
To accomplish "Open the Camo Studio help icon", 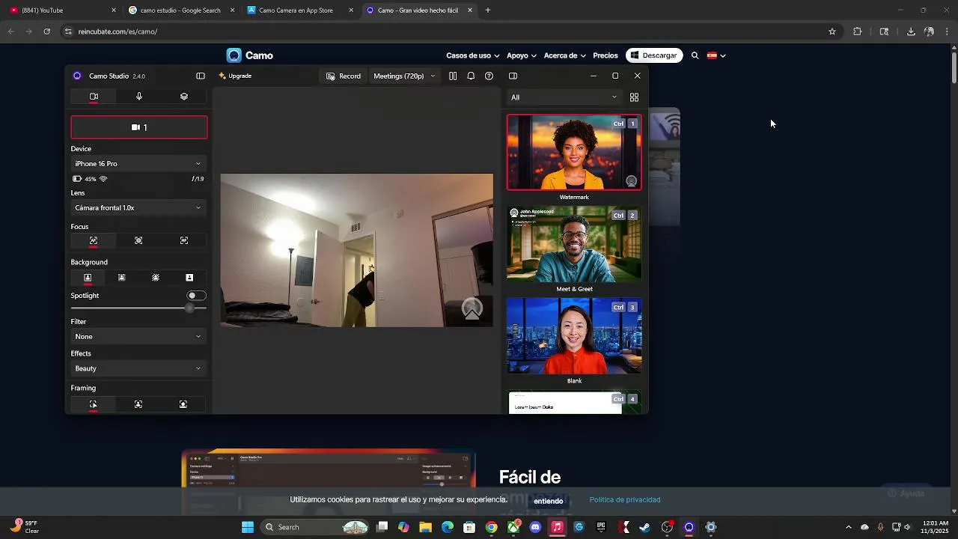I will pos(489,76).
